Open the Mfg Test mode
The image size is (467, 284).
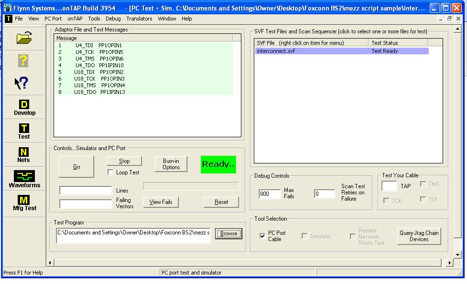tap(24, 203)
